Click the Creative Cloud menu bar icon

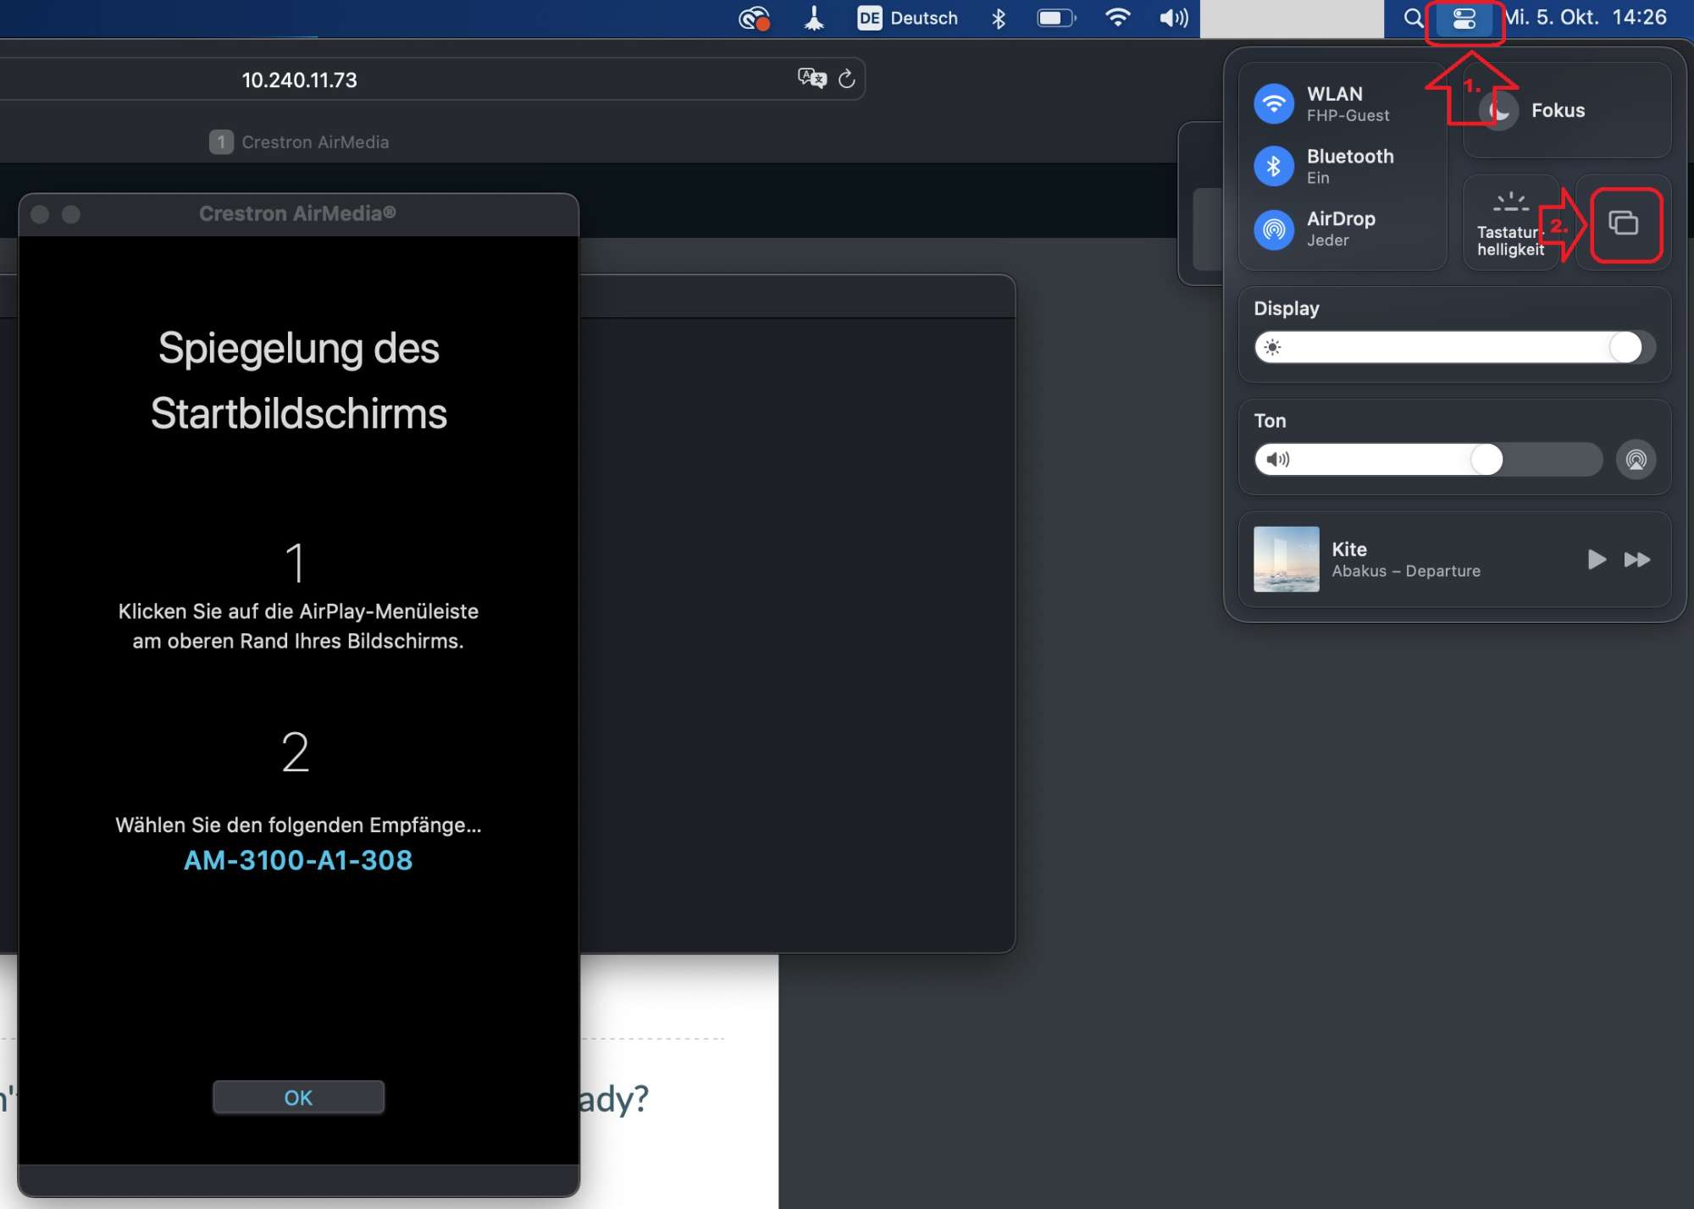(754, 18)
